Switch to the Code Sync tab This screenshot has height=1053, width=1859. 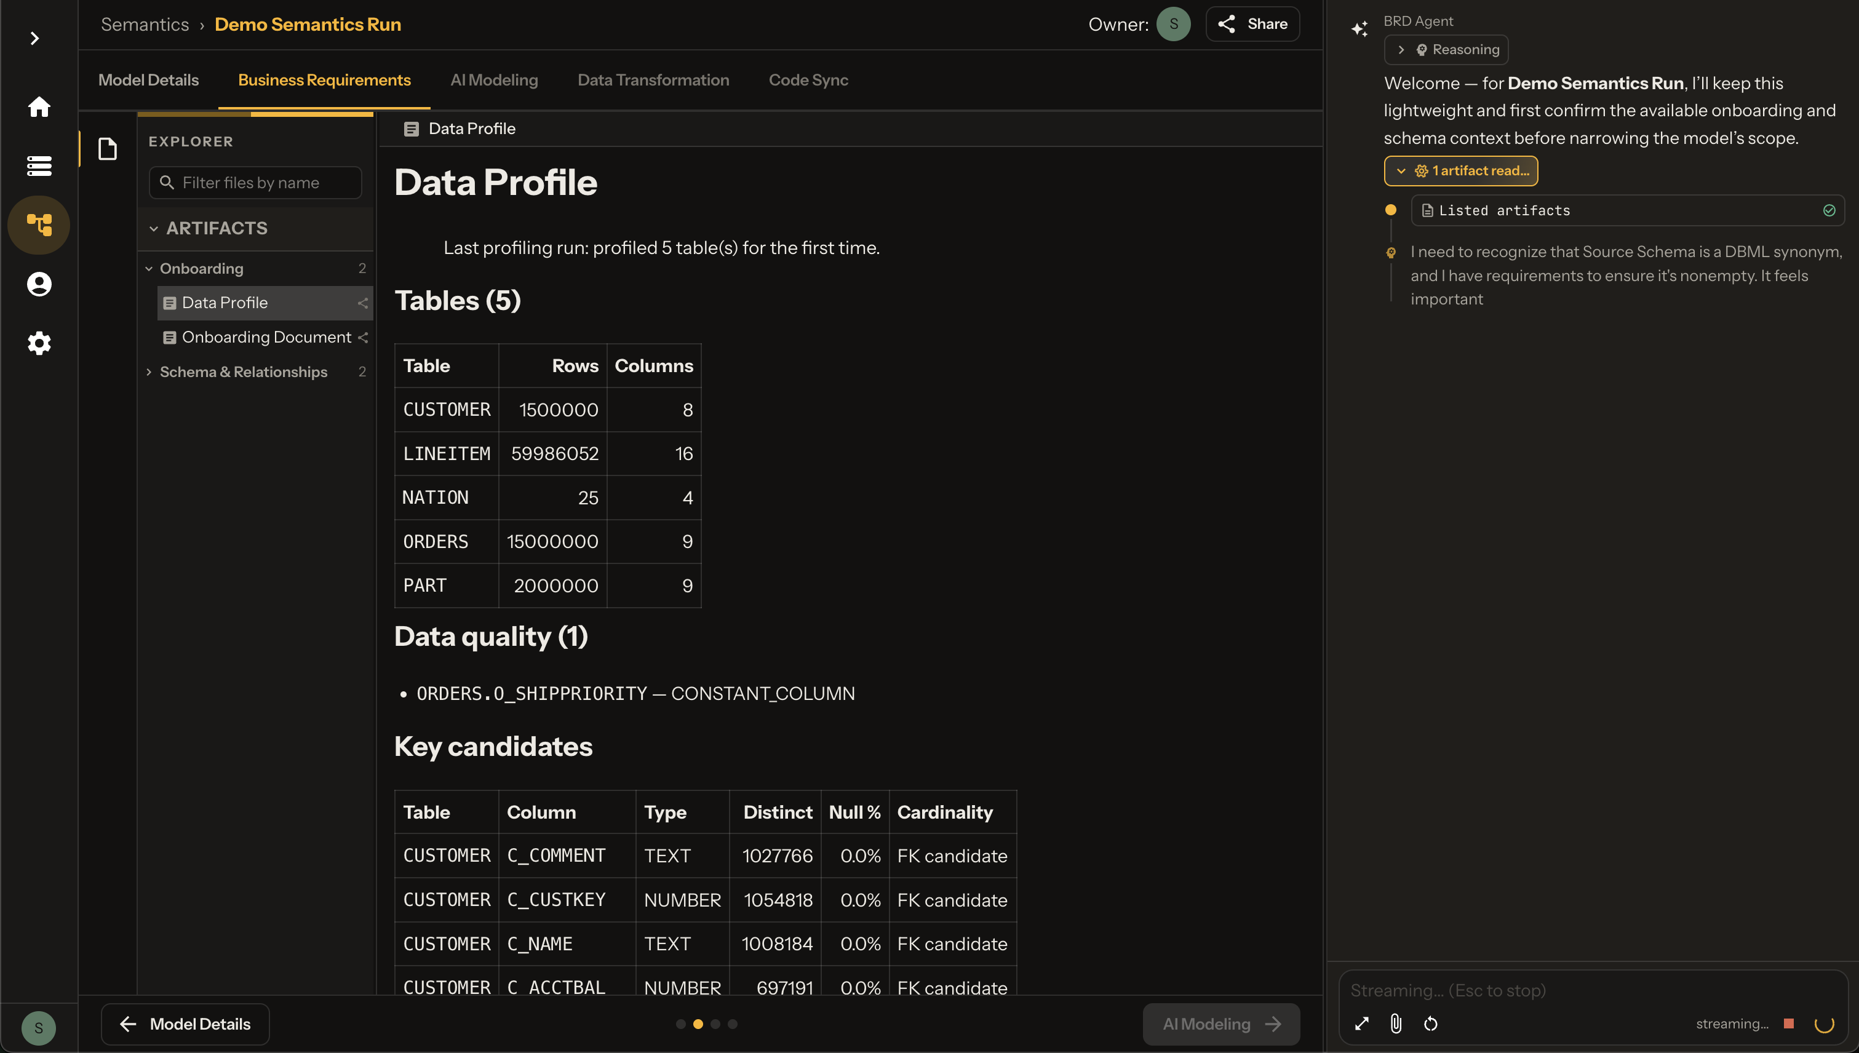pos(809,79)
